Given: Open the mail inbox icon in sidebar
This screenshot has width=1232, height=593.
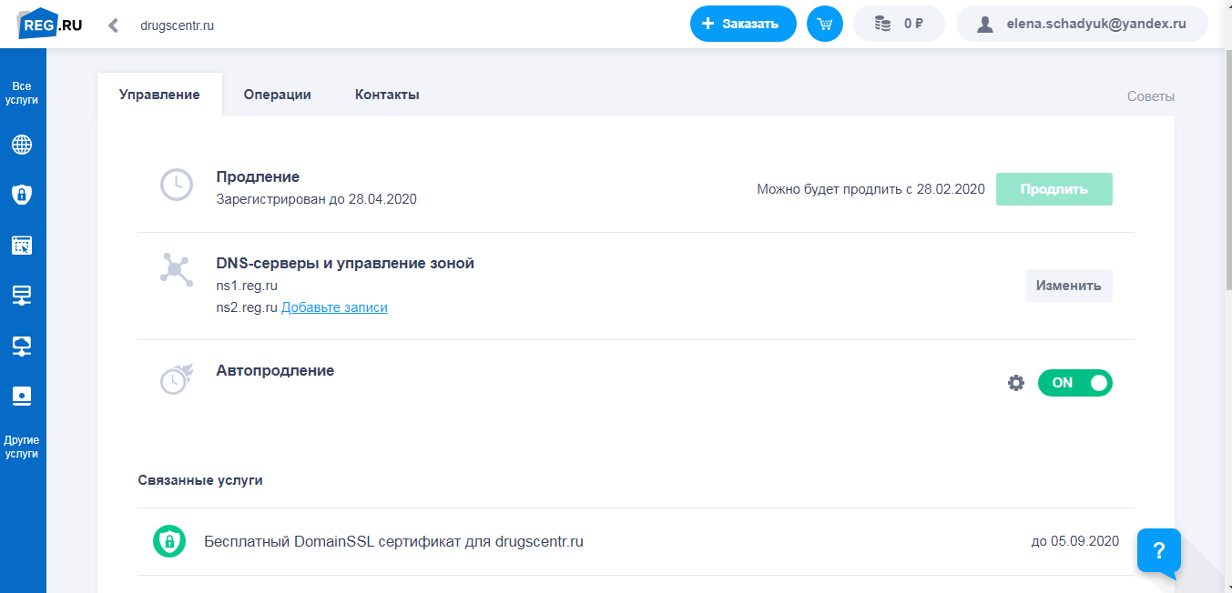Looking at the screenshot, I should tap(22, 396).
